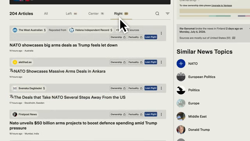
Task: Click the bold Ilta-Sanomat name
Action: [x=187, y=29]
